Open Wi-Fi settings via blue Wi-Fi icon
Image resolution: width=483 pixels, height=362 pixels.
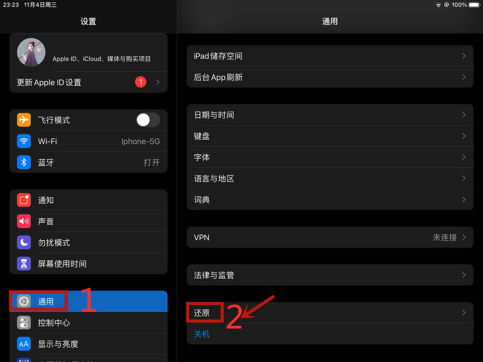click(24, 141)
